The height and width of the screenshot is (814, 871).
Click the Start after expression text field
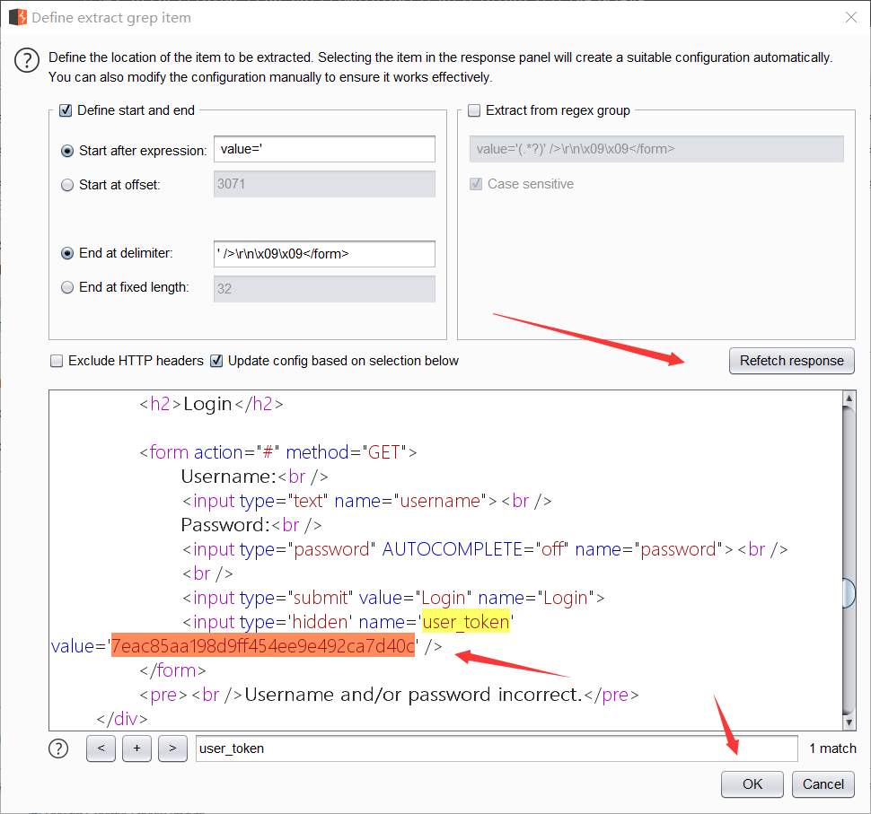click(x=323, y=149)
